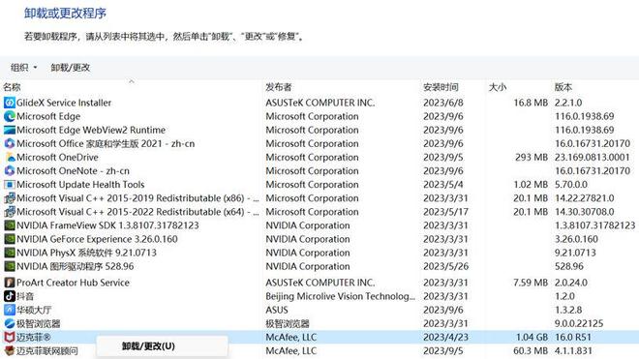639x359 pixels.
Task: Open the 组织 dropdown menu
Action: (x=23, y=68)
